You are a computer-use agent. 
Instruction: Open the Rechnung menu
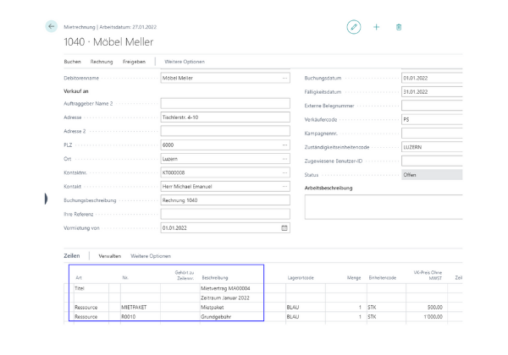(102, 62)
